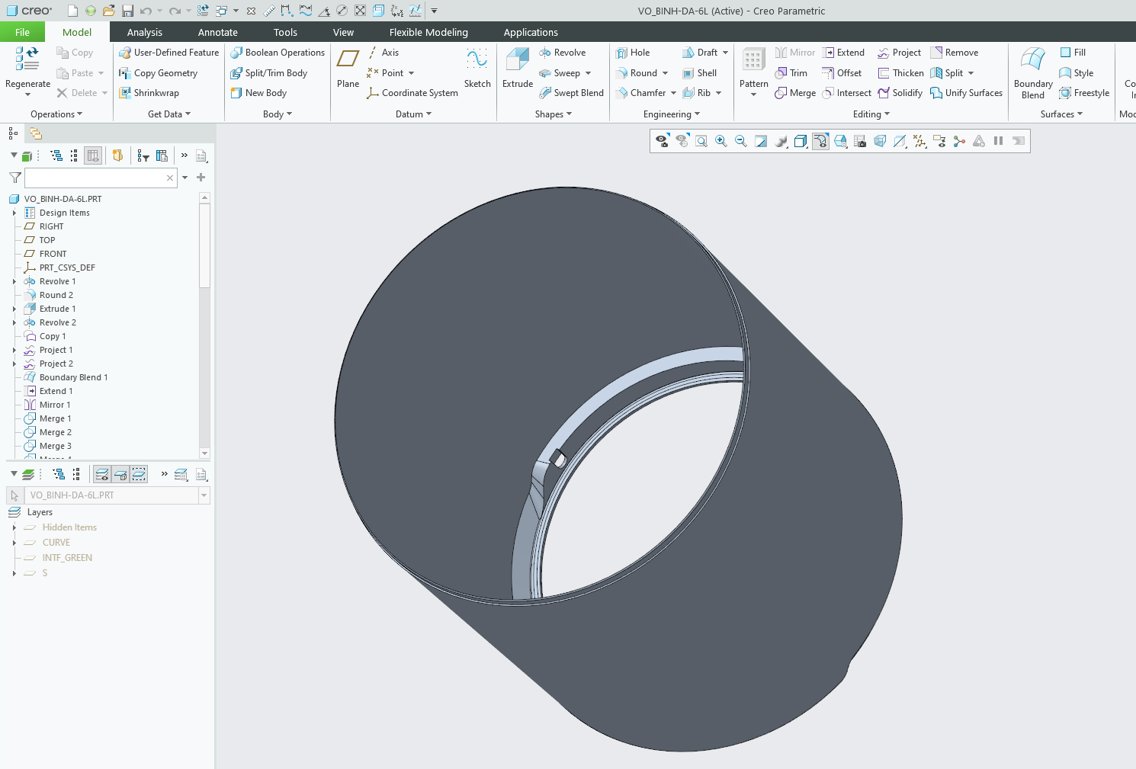Switch to the Flexible Modeling tab
The height and width of the screenshot is (769, 1136).
pos(428,32)
